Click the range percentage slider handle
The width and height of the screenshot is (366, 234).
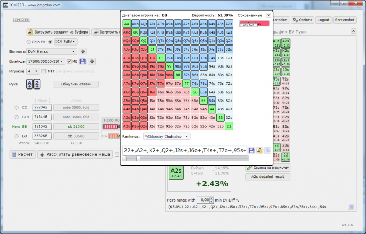pyautogui.click(x=138, y=159)
